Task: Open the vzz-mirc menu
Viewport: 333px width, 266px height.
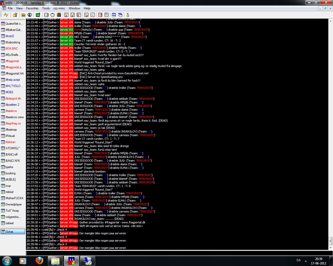Action: pyautogui.click(x=59, y=8)
